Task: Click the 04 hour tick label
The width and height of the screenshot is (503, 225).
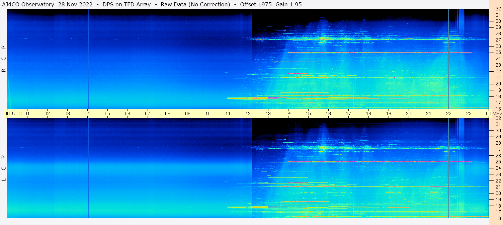Action: [x=87, y=114]
